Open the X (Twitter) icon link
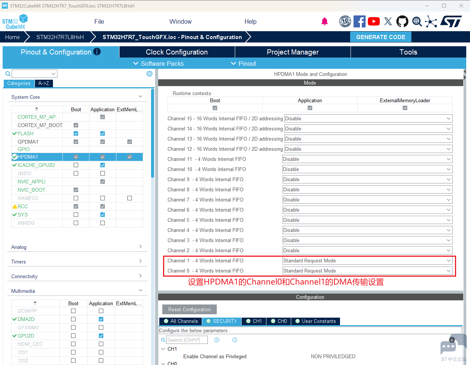470x365 pixels. 388,21
